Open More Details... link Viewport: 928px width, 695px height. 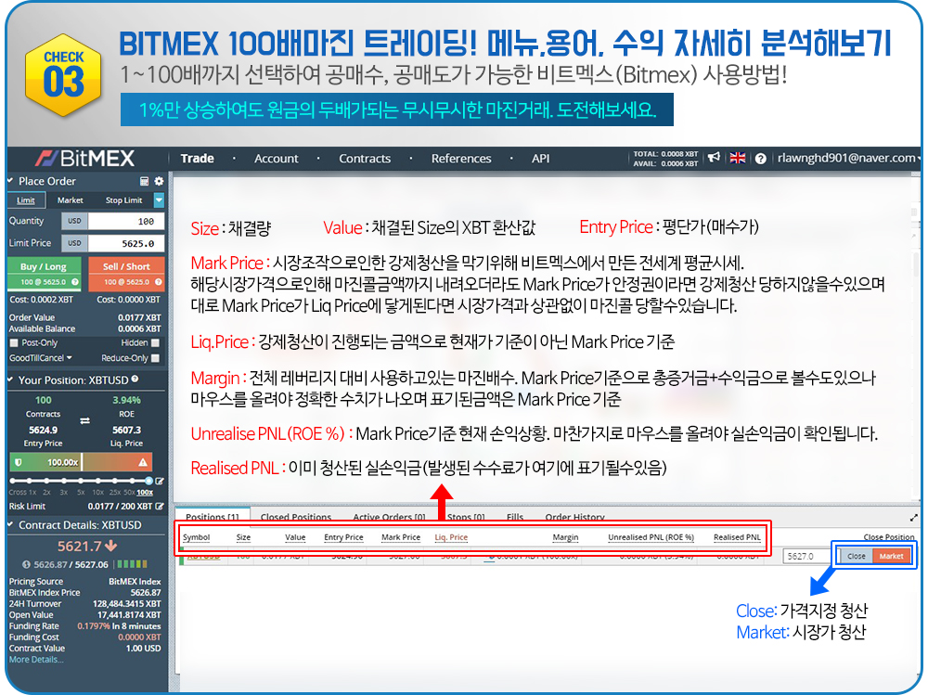pos(35,660)
